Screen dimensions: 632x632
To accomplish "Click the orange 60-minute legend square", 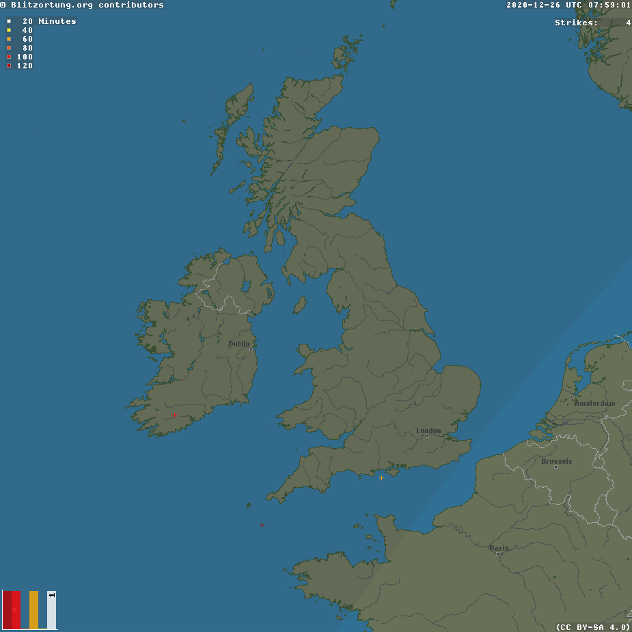I will pos(9,39).
